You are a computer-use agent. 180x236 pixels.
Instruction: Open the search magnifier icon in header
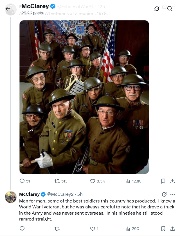(x=170, y=9)
